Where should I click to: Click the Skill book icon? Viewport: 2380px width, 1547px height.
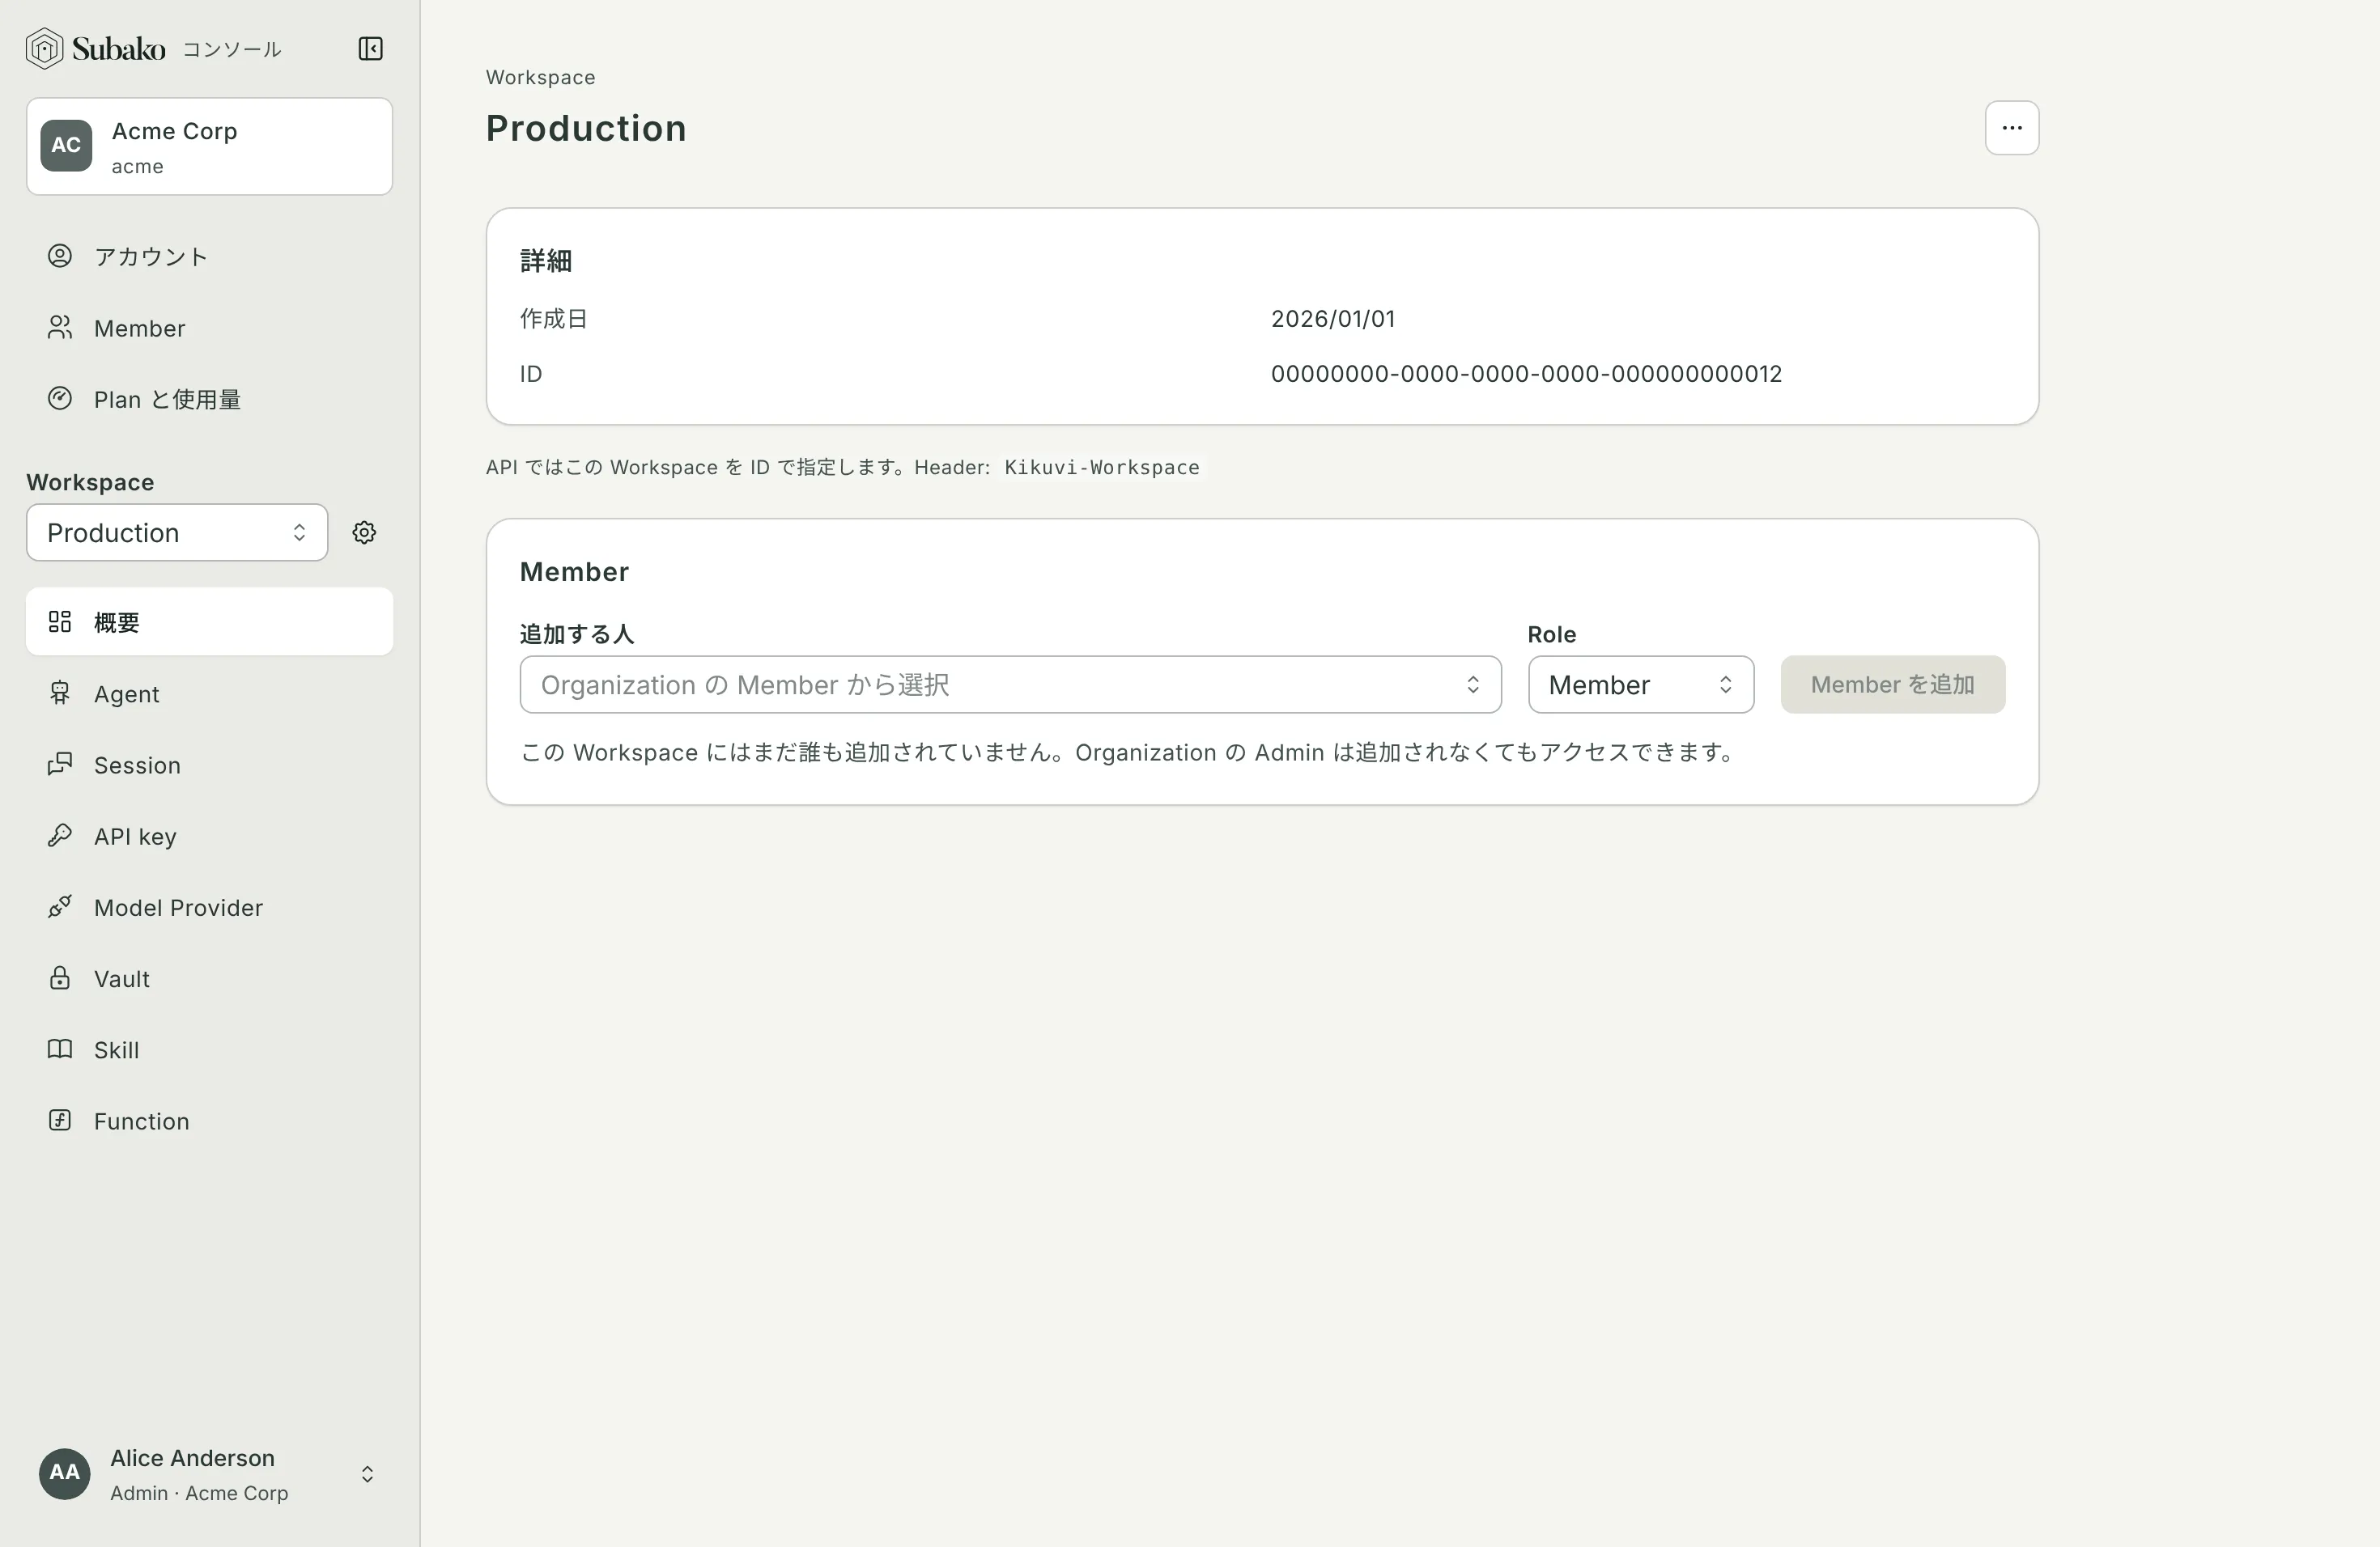pos(60,1049)
